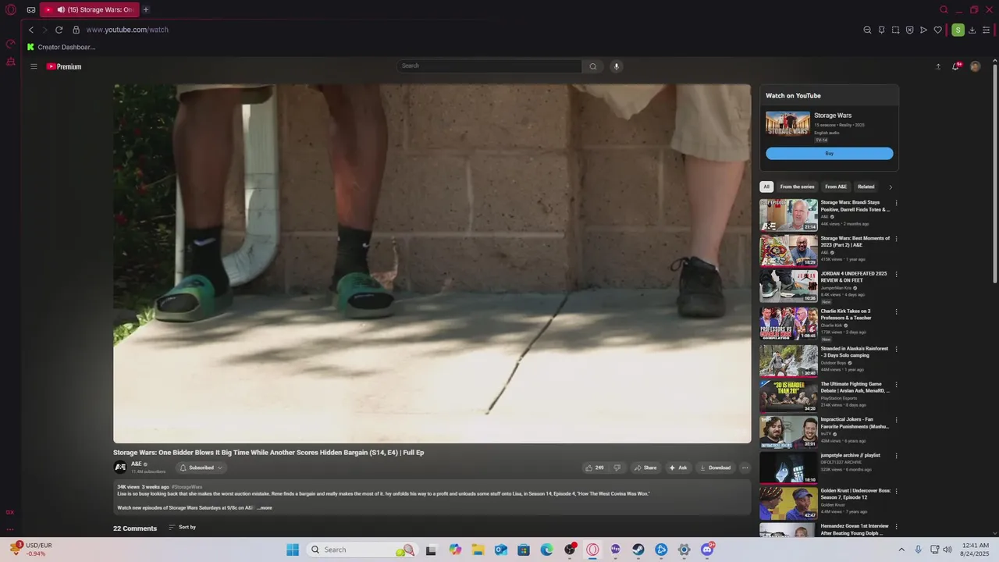Open Discord from the taskbar

707,550
